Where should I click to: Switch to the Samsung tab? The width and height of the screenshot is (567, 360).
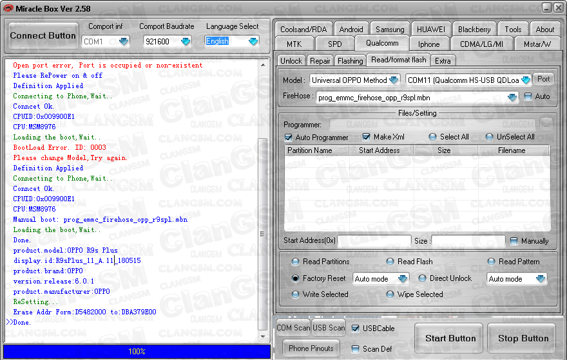click(390, 29)
